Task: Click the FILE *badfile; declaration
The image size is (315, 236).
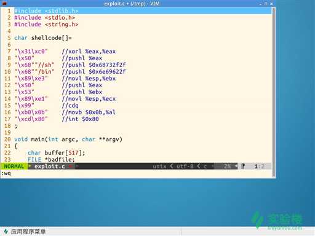Action: click(x=51, y=160)
